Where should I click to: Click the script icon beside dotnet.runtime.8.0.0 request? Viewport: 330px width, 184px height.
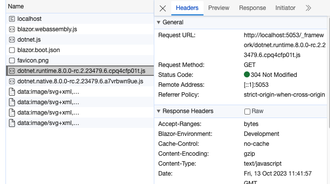[x=12, y=71]
